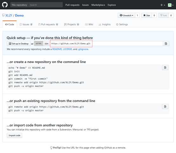Open the user avatar menu
Image resolution: width=176 pixels, height=153 pixels.
[x=171, y=5]
